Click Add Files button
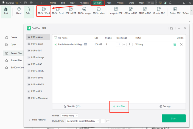193x129 pixels. pyautogui.click(x=119, y=106)
